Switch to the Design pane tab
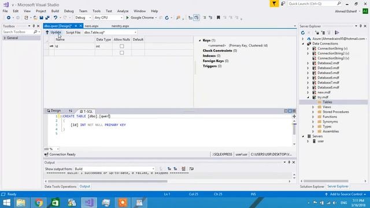 coord(54,110)
